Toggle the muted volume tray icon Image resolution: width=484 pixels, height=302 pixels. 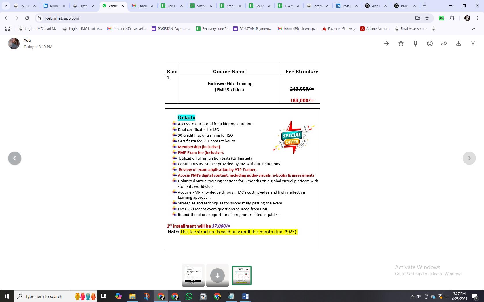419,296
